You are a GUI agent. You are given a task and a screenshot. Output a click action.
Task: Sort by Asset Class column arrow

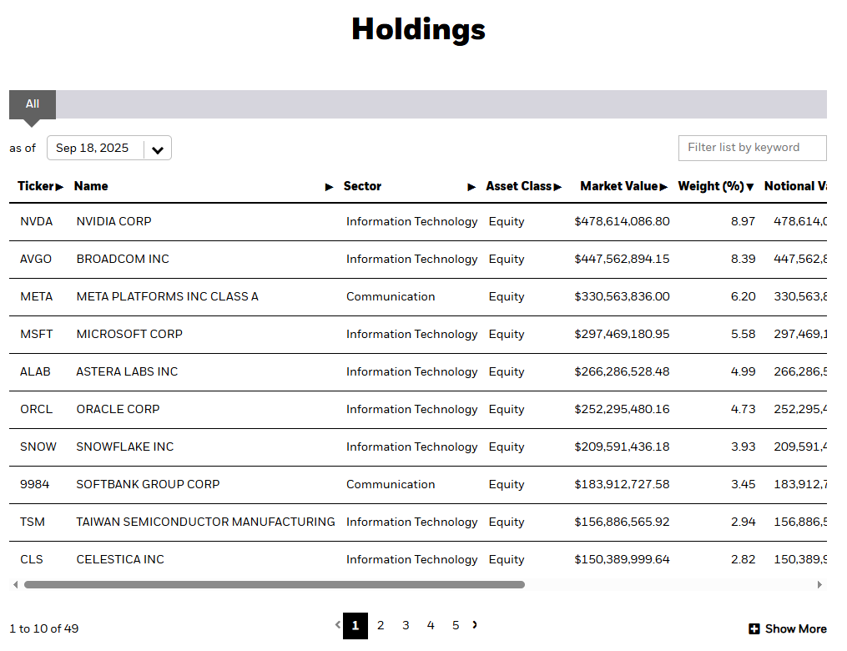coord(557,187)
